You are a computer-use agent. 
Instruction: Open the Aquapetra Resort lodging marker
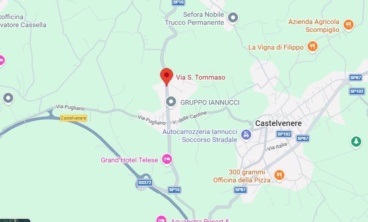point(161,220)
